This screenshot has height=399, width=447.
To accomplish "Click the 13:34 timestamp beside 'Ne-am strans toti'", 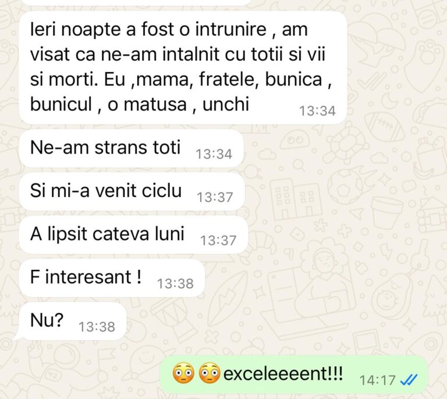I will point(214,154).
